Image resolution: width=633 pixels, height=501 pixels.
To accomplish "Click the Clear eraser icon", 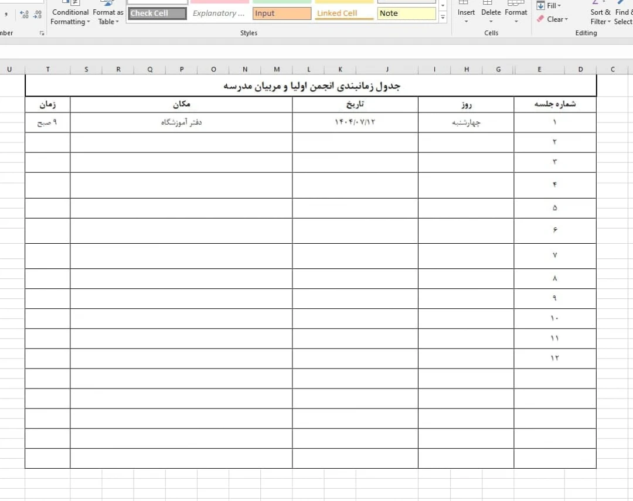I will [x=540, y=19].
